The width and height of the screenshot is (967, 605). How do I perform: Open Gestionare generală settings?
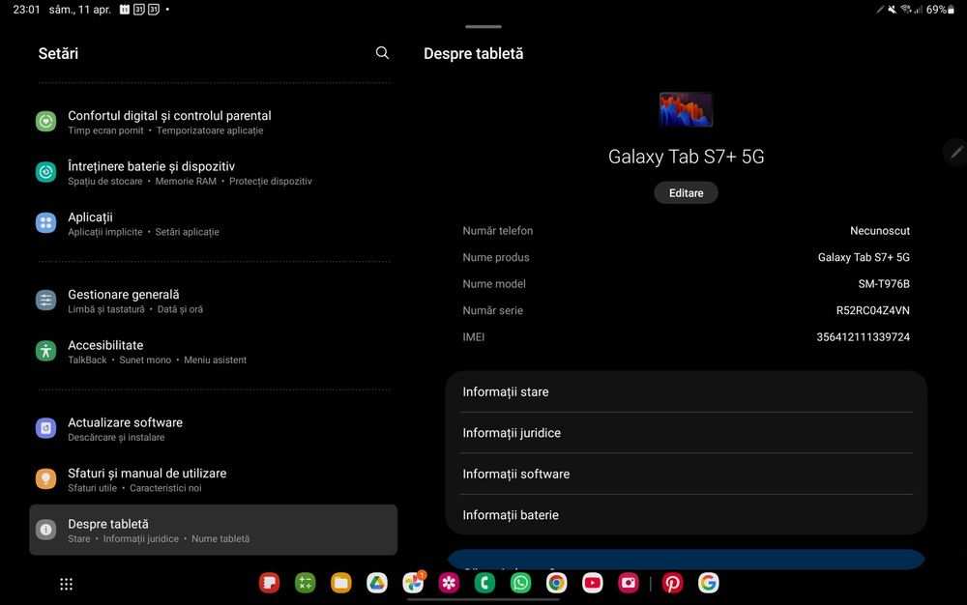pos(214,301)
